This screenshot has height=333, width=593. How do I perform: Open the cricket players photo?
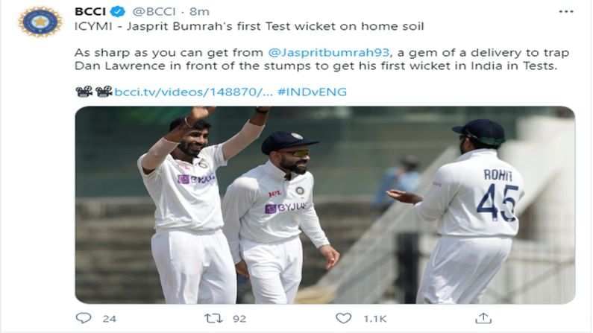[x=325, y=205]
